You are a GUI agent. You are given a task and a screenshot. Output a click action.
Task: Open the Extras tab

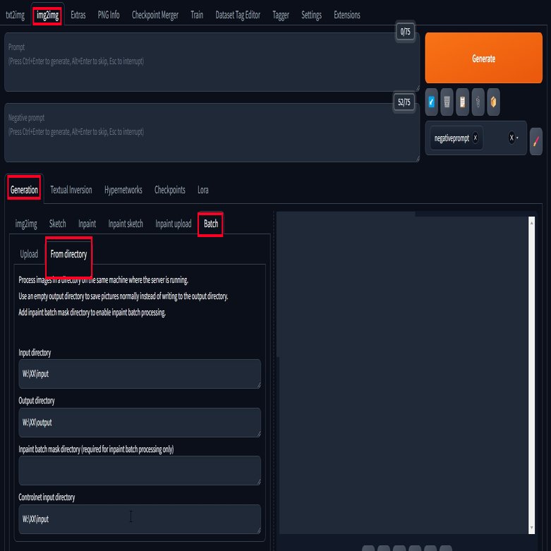pos(78,15)
